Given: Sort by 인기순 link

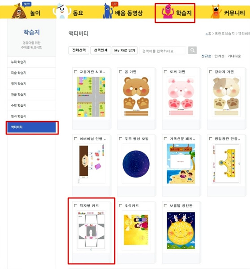Looking at the screenshot, I should click(x=219, y=56).
